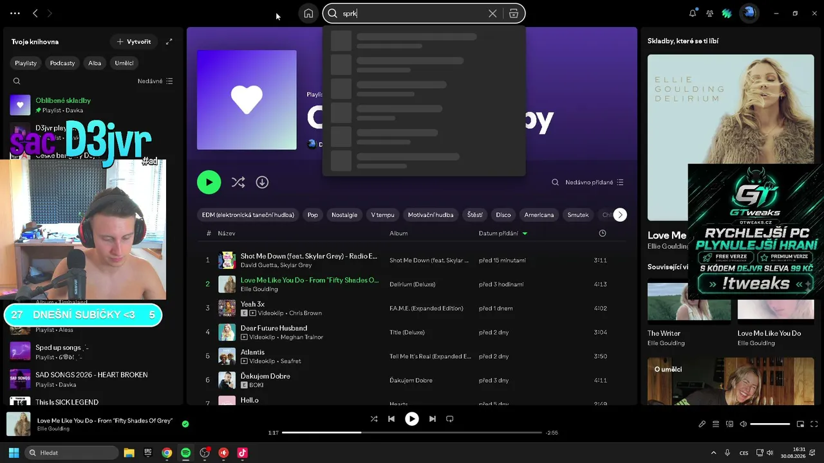This screenshot has width=824, height=463.
Task: Open F.A.M.E. (Expanded Edition) album link
Action: 426,308
